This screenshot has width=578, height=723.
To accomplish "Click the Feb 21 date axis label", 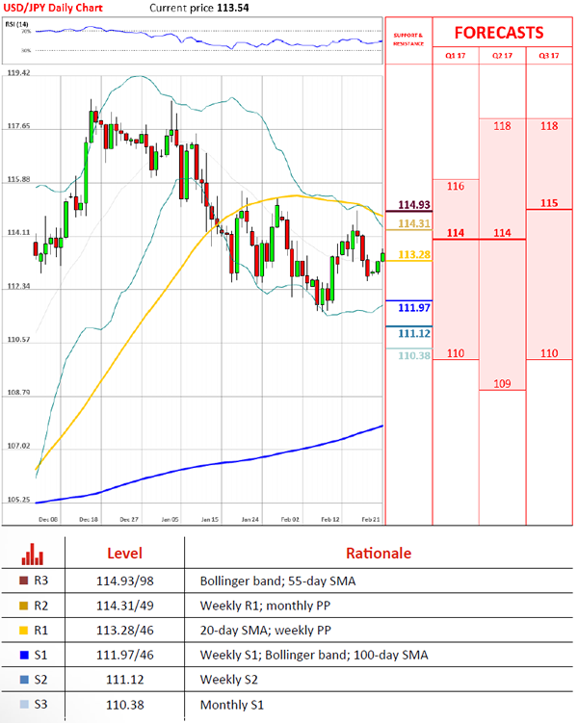I will pyautogui.click(x=371, y=519).
